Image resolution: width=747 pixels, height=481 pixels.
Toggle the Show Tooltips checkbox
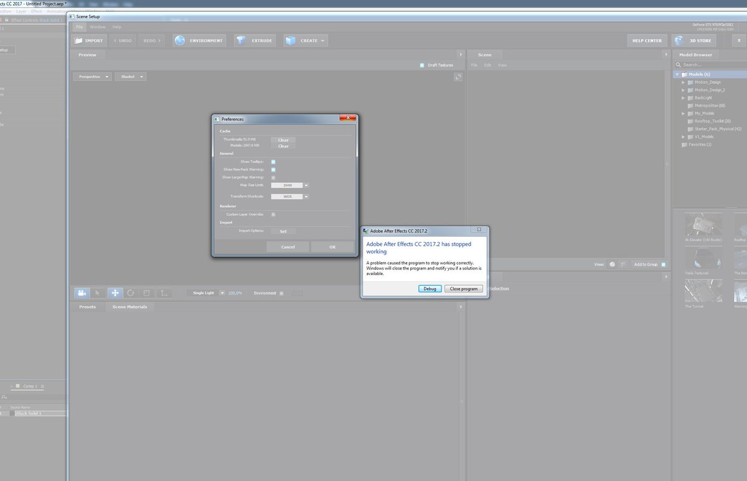click(273, 162)
